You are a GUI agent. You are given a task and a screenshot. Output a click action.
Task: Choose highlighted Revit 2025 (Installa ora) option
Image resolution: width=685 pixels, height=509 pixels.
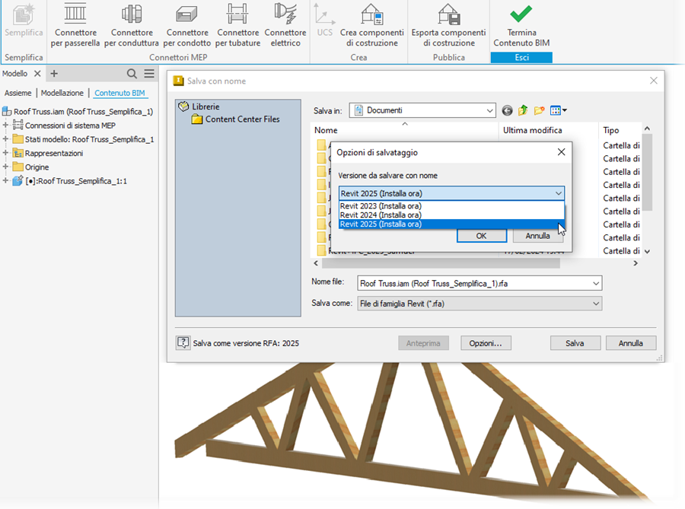(451, 224)
